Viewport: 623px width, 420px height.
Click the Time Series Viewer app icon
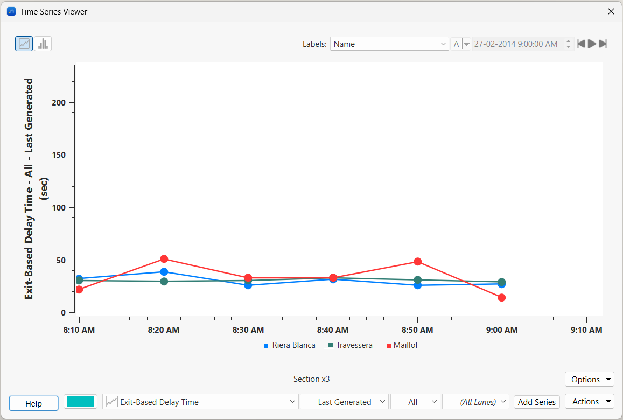point(11,11)
